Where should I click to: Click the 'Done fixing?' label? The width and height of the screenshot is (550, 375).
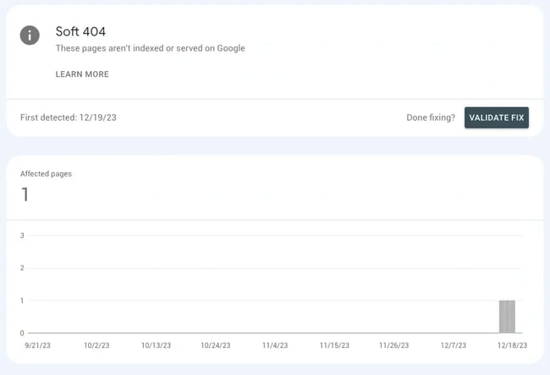pyautogui.click(x=430, y=117)
